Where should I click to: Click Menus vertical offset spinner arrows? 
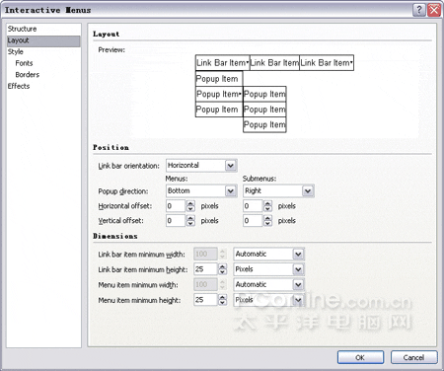[x=190, y=221]
